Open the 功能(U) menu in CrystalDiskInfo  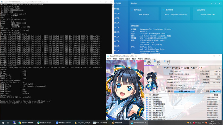121,59
